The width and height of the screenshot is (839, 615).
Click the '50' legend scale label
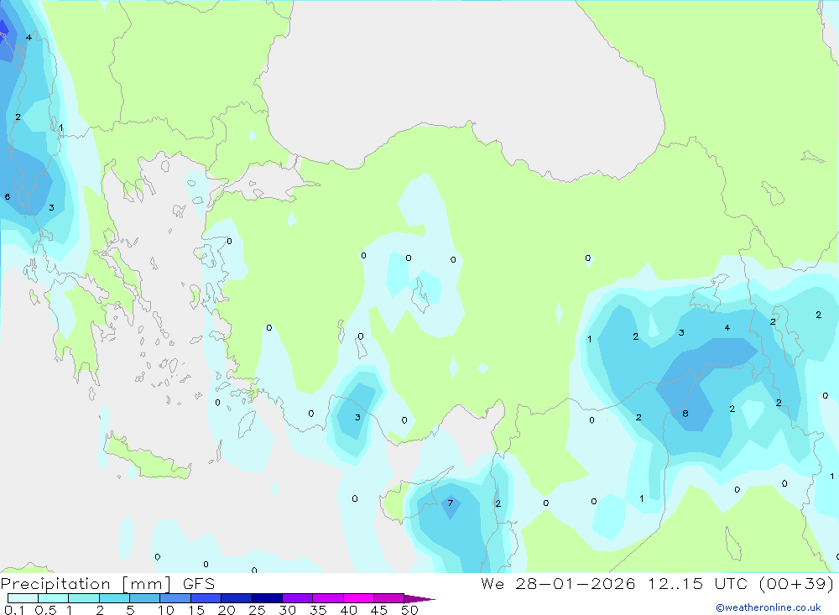point(409,610)
